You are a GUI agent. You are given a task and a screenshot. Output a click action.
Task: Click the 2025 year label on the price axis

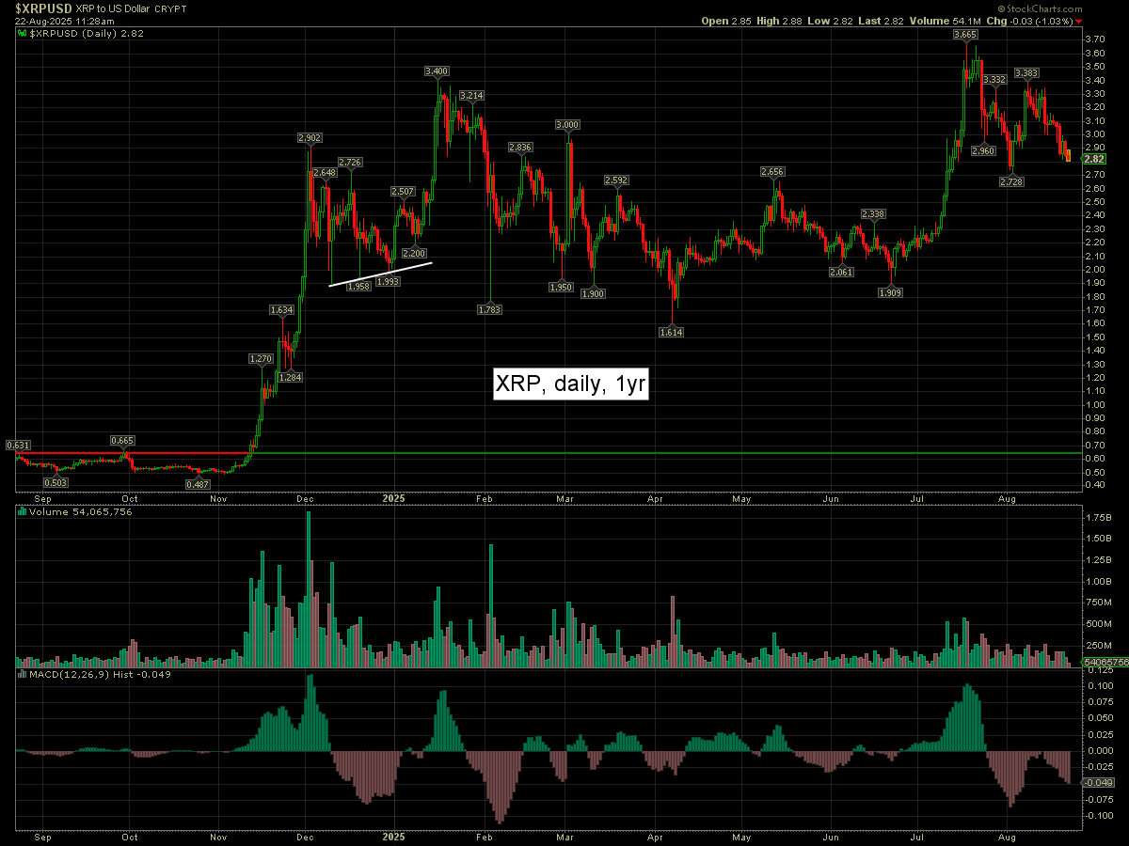pos(393,498)
